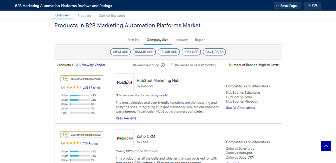This screenshot has height=163, width=336.
Task: Click the 'by HubSpot' vendor text
Action: (145, 86)
